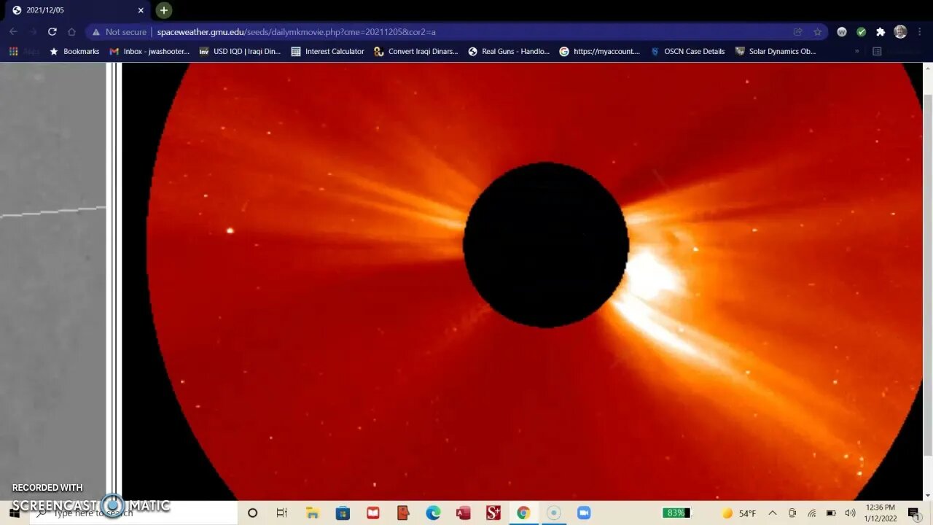
Task: Click the green checkmark extension icon
Action: click(x=861, y=32)
